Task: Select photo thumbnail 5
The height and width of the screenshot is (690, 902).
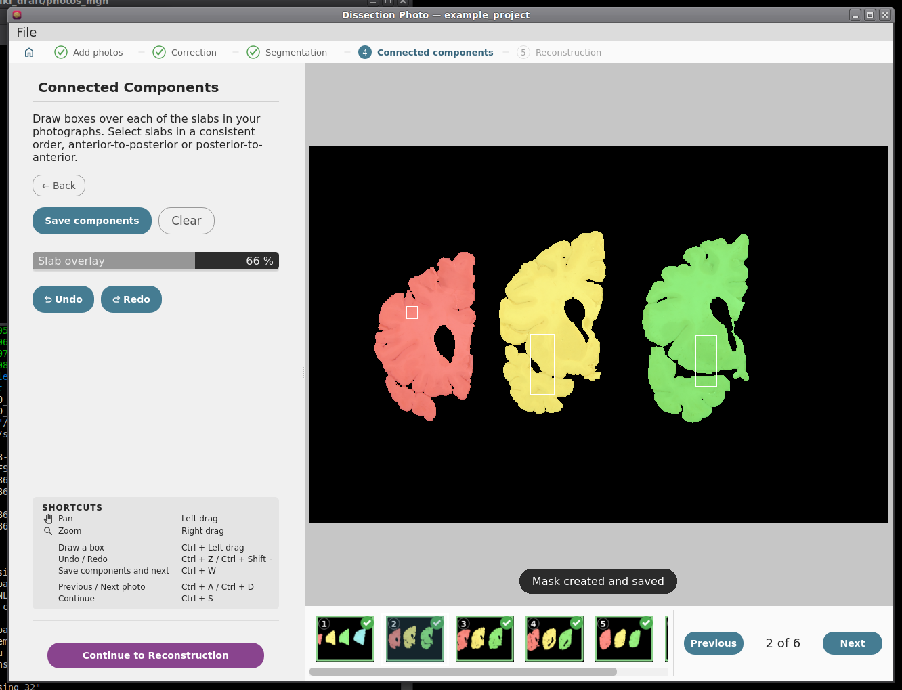Action: point(624,639)
